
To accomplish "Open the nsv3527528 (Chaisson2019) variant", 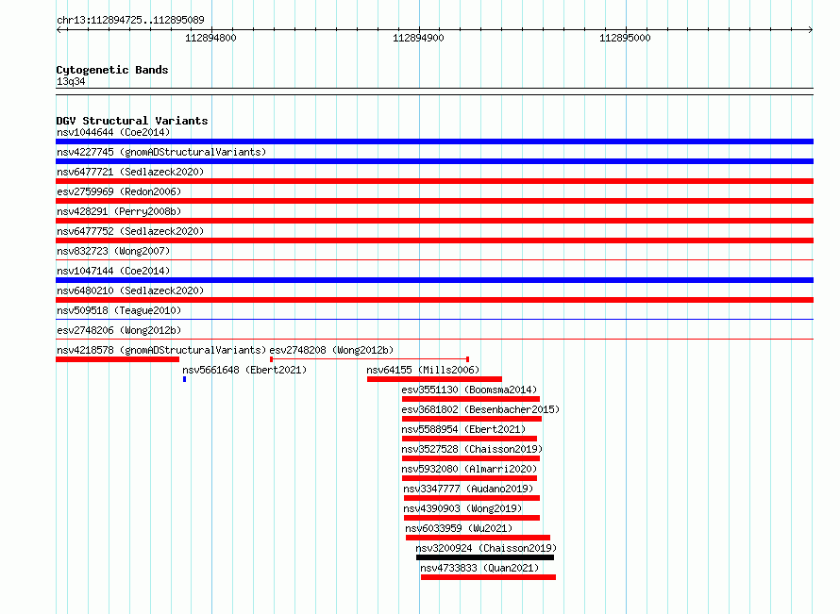I will pyautogui.click(x=472, y=449).
